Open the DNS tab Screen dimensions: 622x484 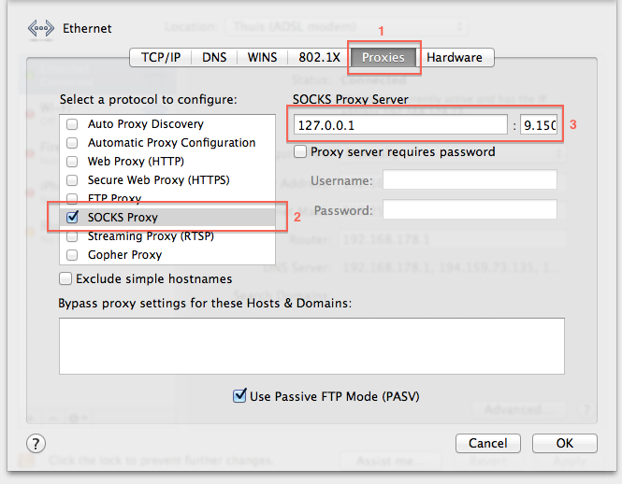click(214, 58)
